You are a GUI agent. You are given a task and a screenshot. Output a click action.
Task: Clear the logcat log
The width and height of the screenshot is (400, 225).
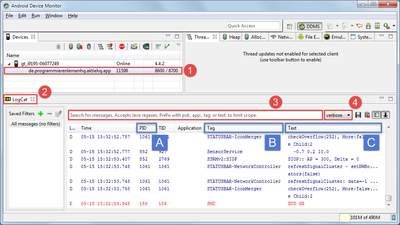[367, 115]
